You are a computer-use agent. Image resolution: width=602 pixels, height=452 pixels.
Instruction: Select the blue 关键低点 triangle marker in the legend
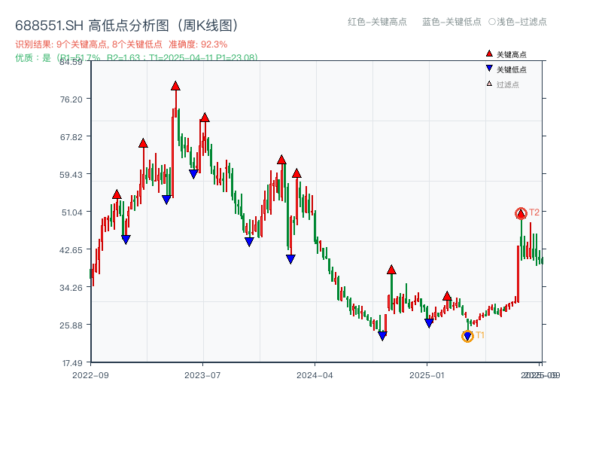click(488, 69)
